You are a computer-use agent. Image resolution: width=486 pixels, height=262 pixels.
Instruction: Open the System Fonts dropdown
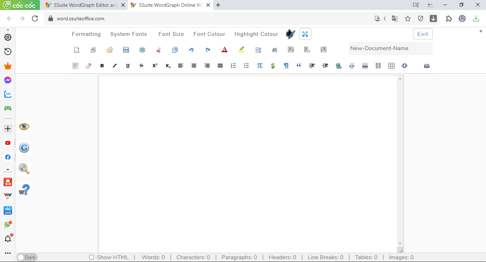coord(128,34)
